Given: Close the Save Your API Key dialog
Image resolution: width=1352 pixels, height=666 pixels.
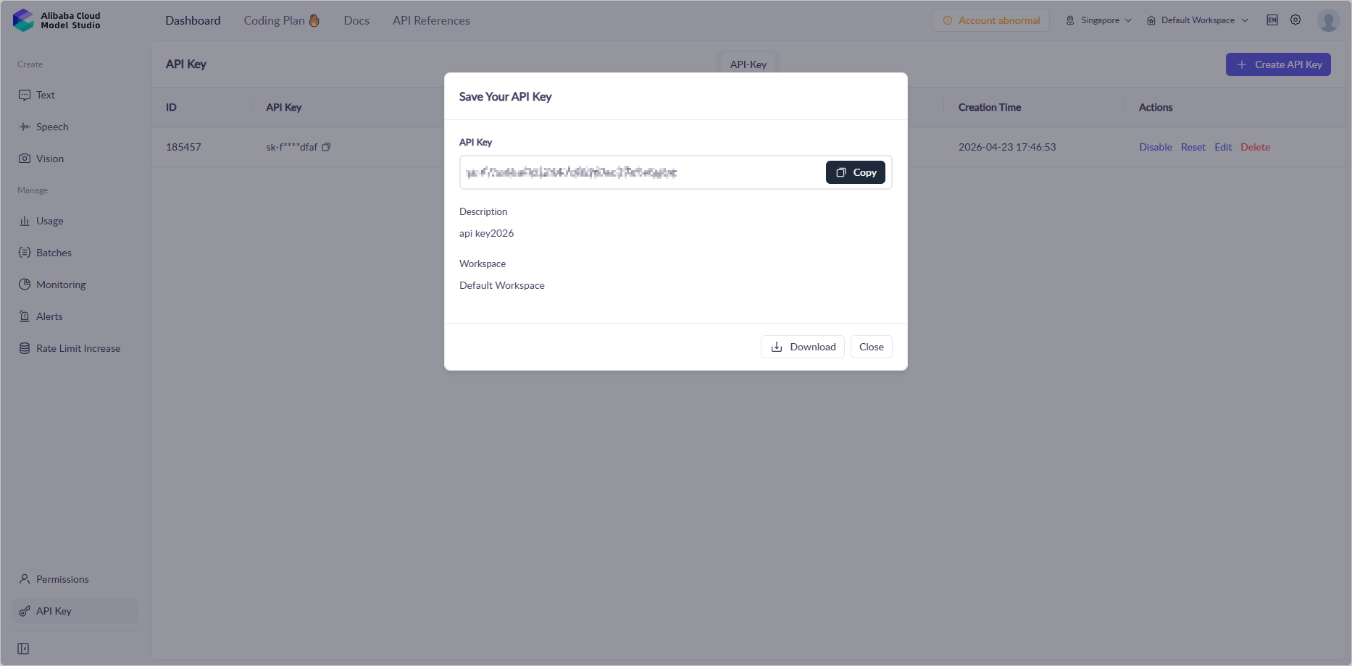Looking at the screenshot, I should click(871, 347).
